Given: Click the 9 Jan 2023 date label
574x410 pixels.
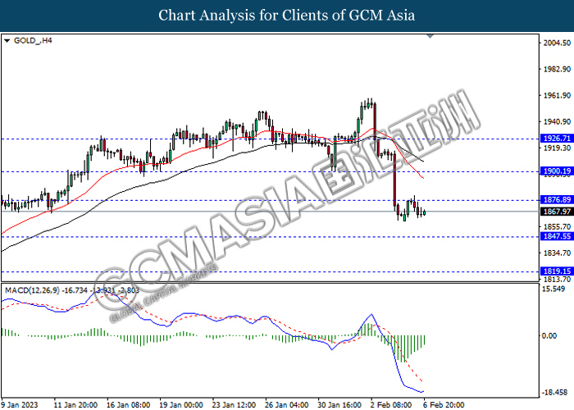Looking at the screenshot, I should (20, 404).
